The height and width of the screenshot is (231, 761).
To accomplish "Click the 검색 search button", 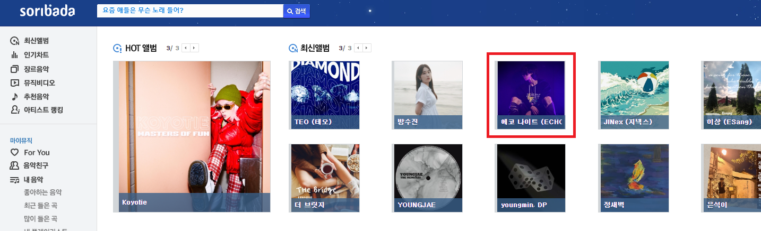I will coord(297,11).
